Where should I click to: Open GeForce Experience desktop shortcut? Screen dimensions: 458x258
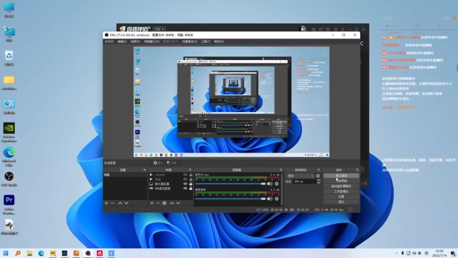[9, 132]
